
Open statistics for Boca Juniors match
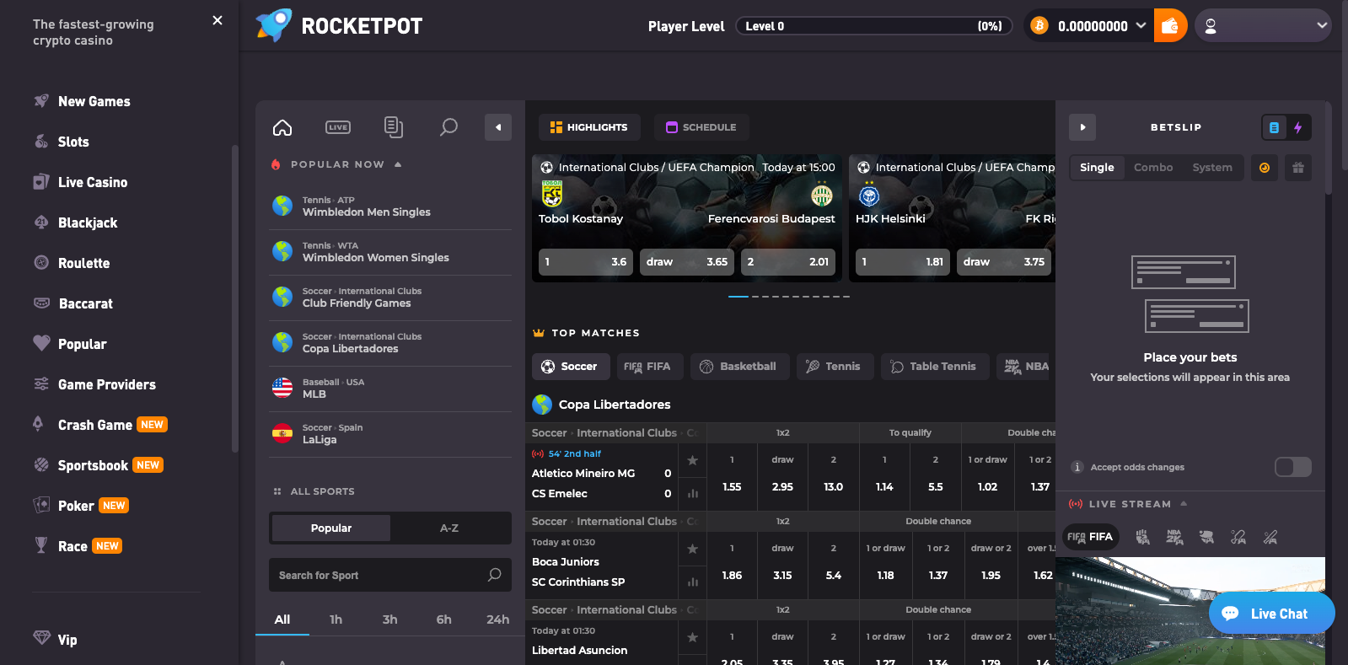pos(692,582)
